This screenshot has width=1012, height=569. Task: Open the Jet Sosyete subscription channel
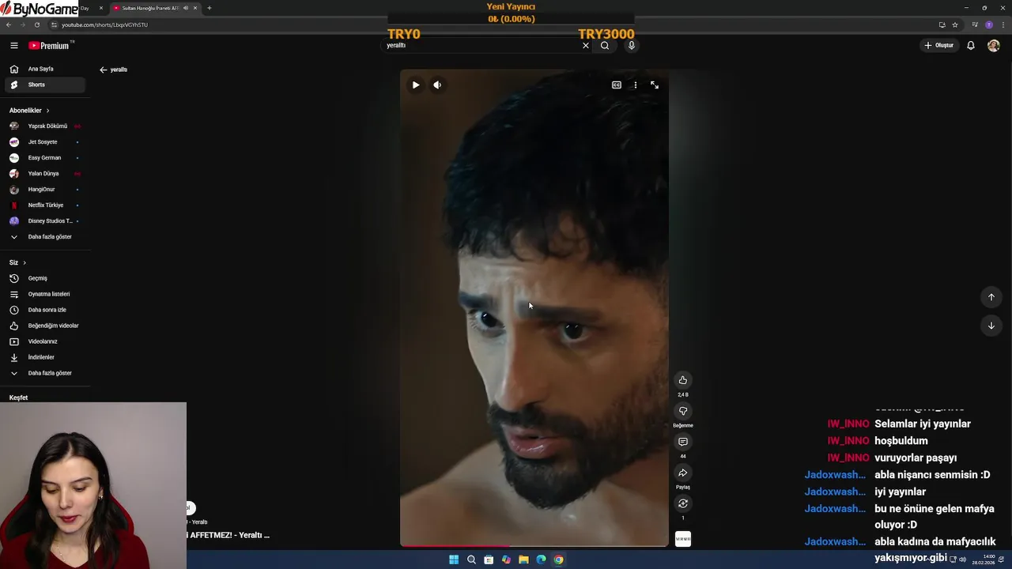[45, 142]
